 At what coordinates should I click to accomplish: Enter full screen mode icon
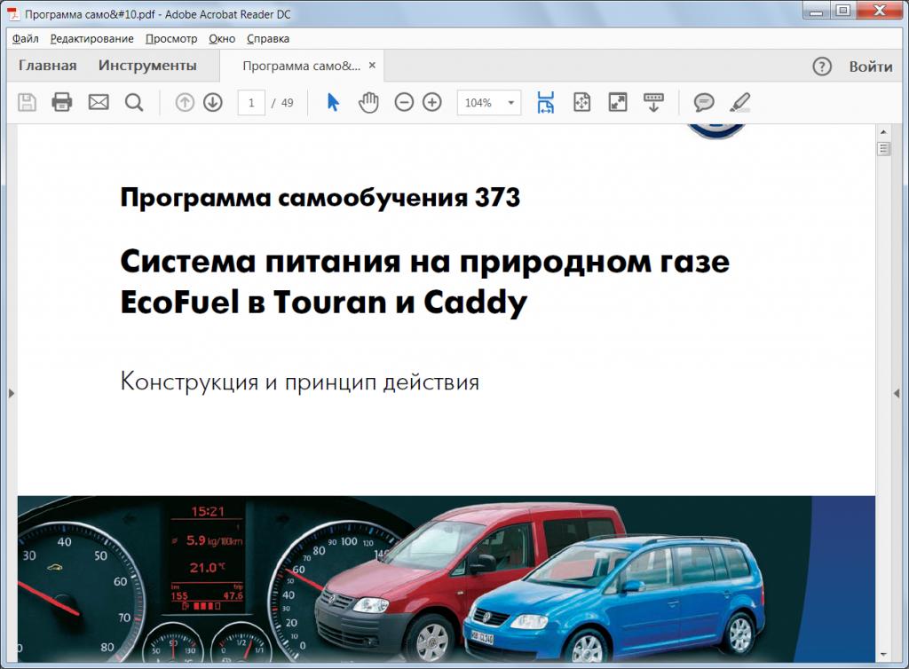[x=618, y=103]
